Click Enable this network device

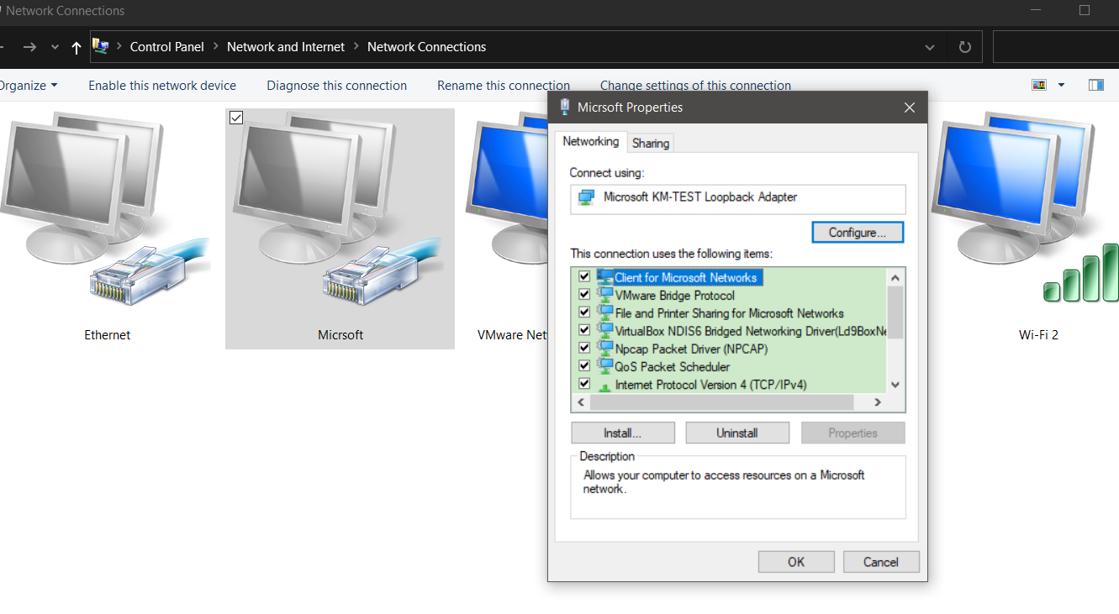click(x=162, y=85)
